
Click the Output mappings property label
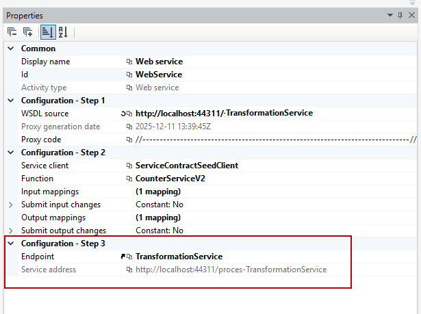53,218
